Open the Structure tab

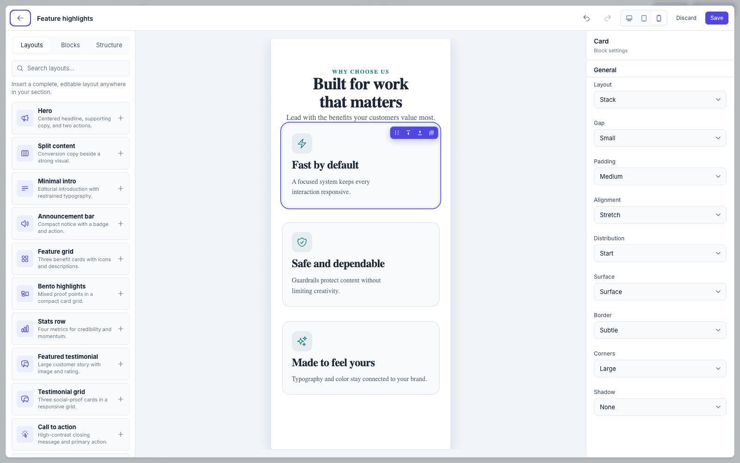(109, 45)
